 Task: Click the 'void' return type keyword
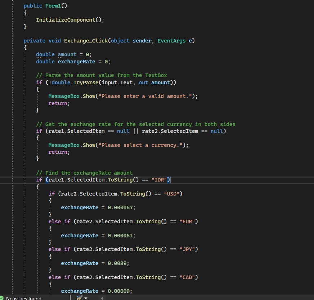55,41
